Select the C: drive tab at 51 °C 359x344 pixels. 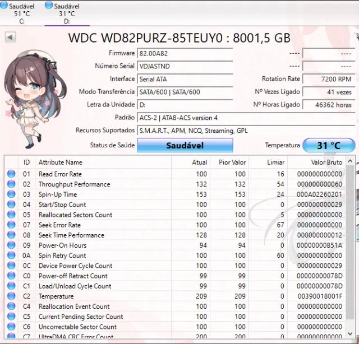coord(22,13)
